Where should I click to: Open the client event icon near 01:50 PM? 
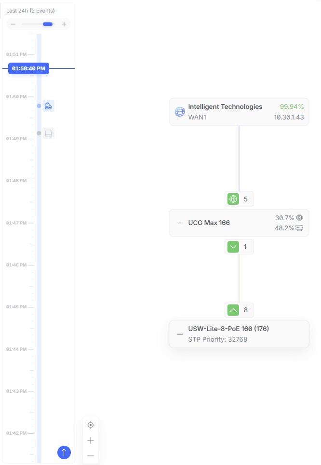coord(48,106)
